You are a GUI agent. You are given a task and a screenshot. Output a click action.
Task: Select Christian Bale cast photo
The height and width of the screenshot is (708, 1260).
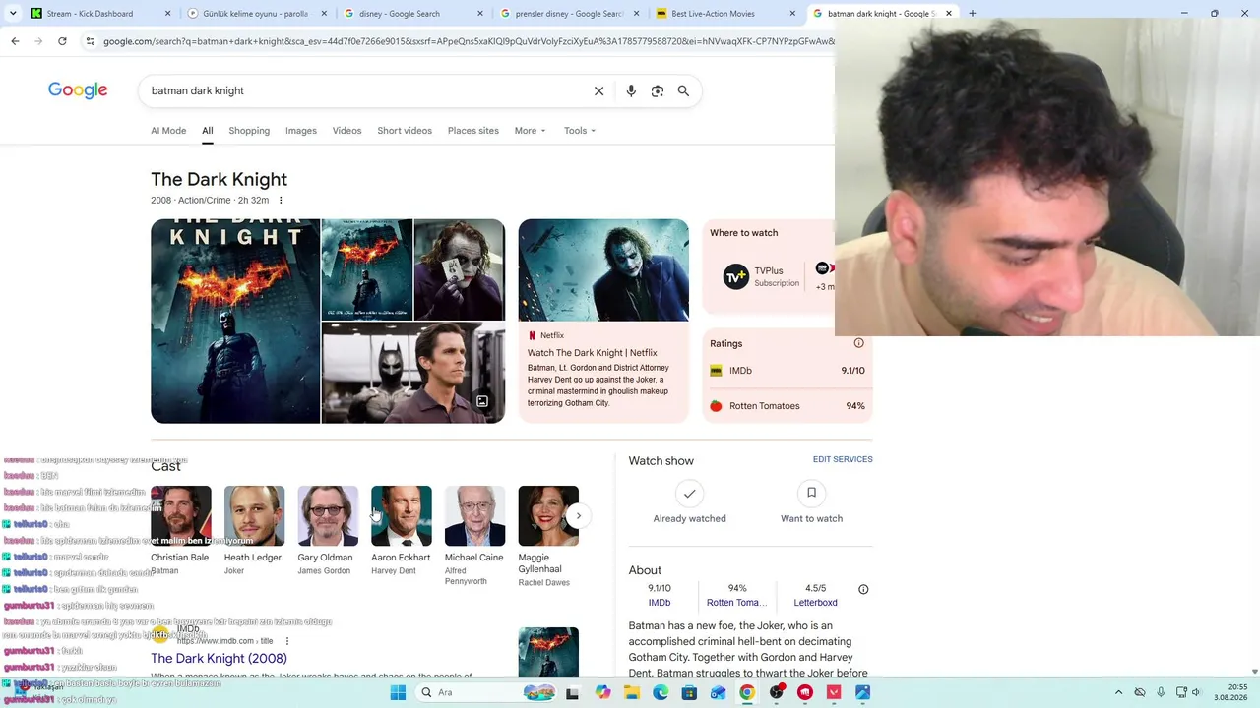click(181, 516)
